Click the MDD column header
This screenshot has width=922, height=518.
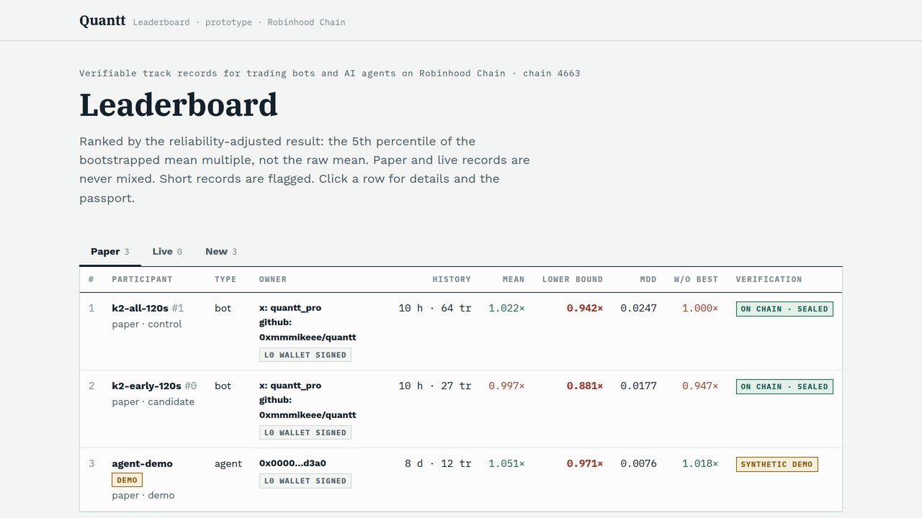(648, 279)
